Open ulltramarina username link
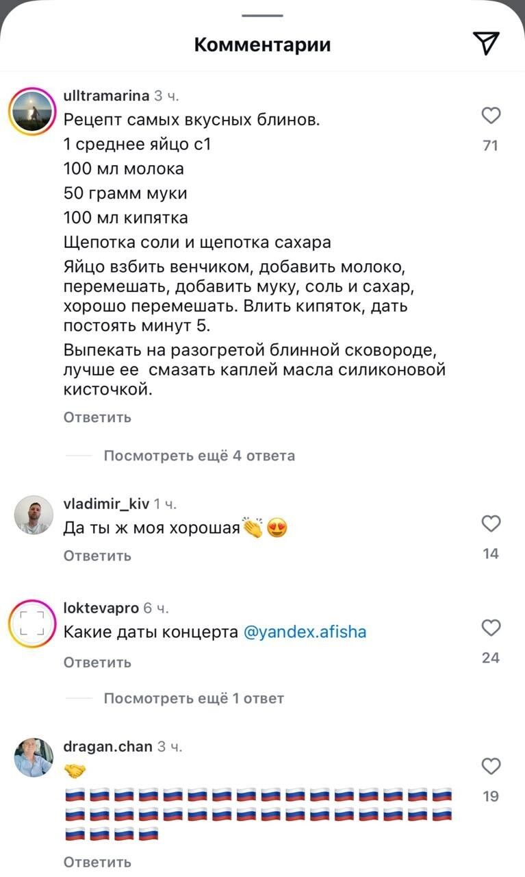 pyautogui.click(x=105, y=95)
